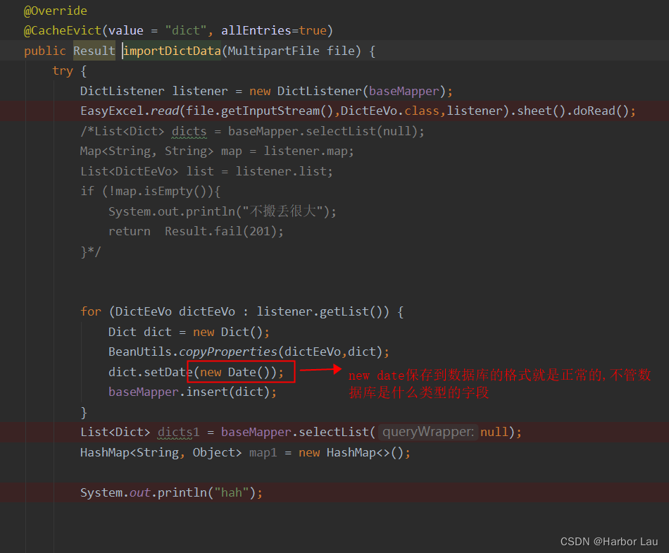Click the CSDN @Harbor Lau watermark link
Viewport: 669px width, 553px height.
[x=609, y=541]
